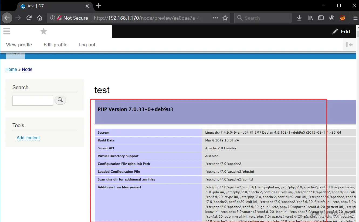This screenshot has height=222, width=359.
Task: Click the Node breadcrumb link
Action: point(27,69)
